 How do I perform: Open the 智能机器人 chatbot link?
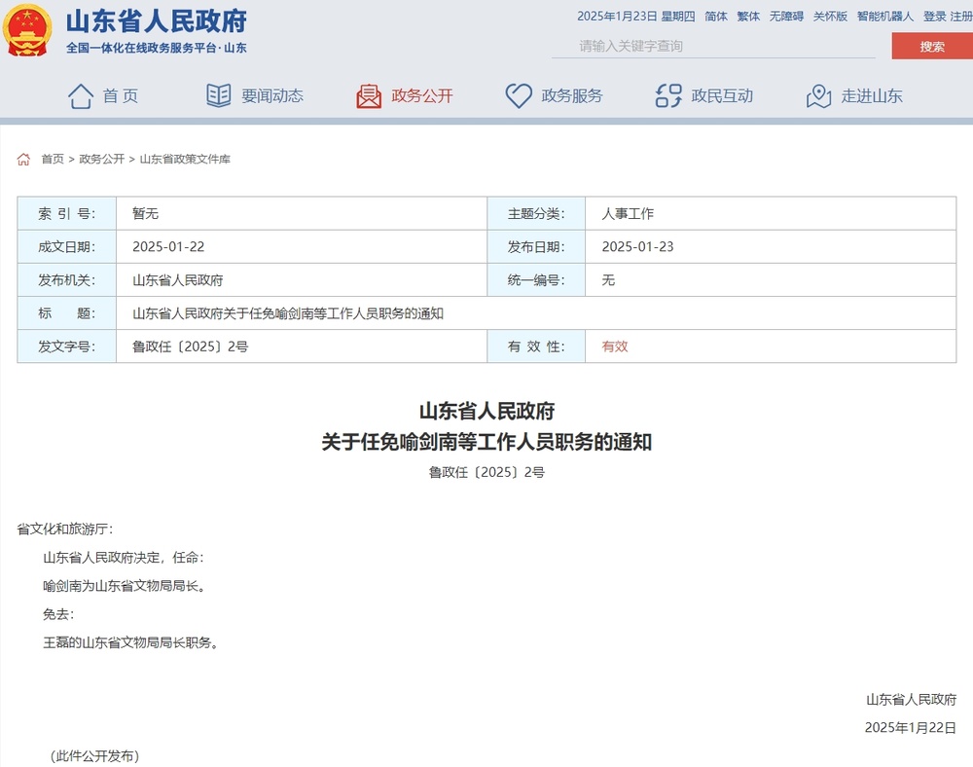point(885,17)
